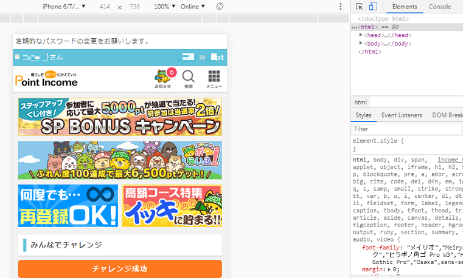Select the html element row in the DOM tree
Screen dimensions: 463x278
[x=407, y=27]
